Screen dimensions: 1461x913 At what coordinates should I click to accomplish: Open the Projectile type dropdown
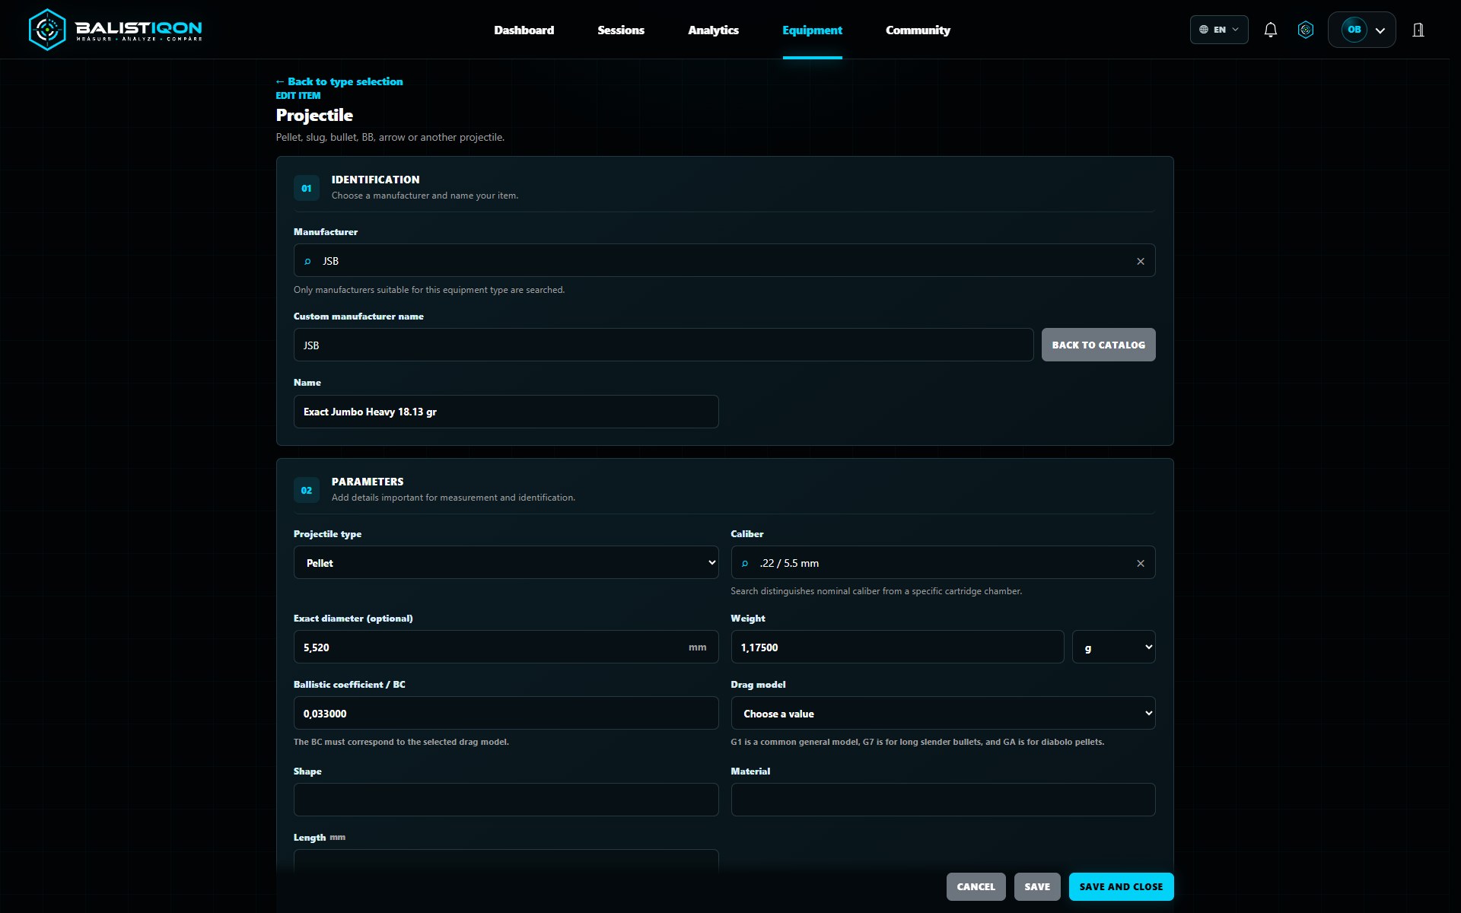(506, 562)
